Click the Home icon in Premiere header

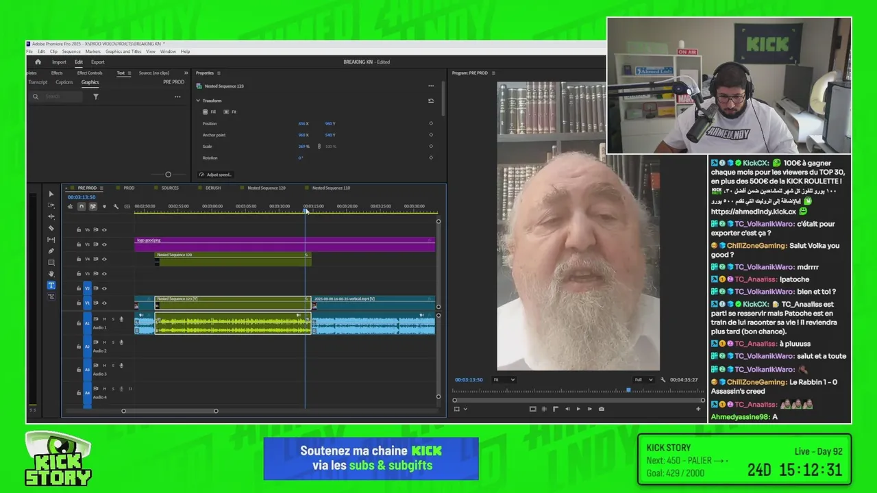38,62
